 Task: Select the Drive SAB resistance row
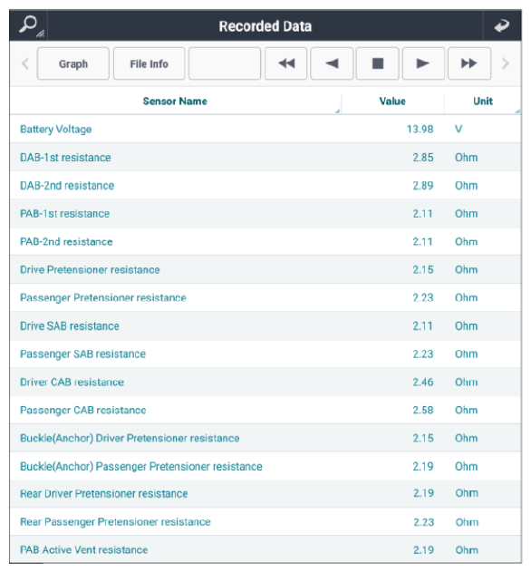coord(265,325)
